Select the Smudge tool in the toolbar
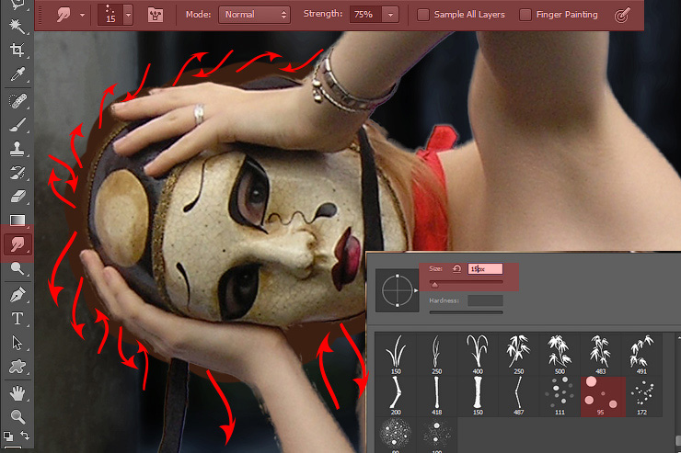Screen dimensions: 681x453 [17, 244]
